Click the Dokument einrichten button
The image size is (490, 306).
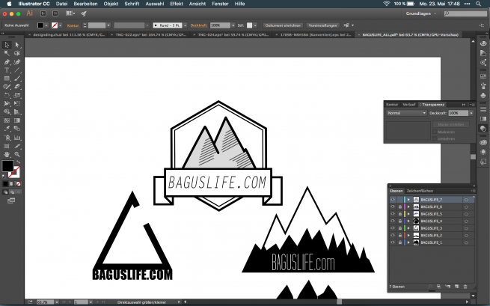click(283, 25)
